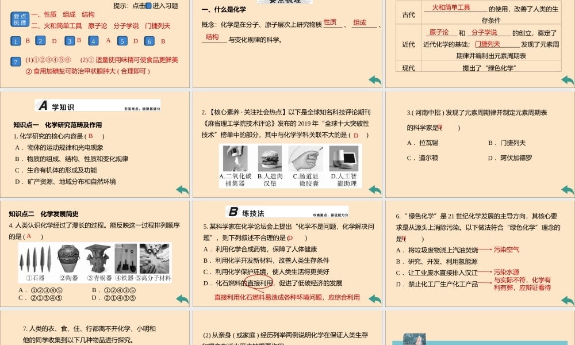Click the blue number 1 exercise button
Image resolution: width=575 pixels, height=345 pixels.
point(16,41)
